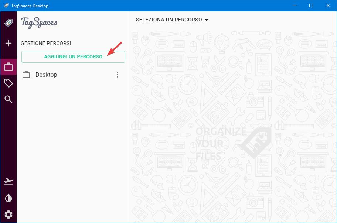Close the TagSpaces Desktop window
Screen dimensions: 337x223
pos(328,6)
